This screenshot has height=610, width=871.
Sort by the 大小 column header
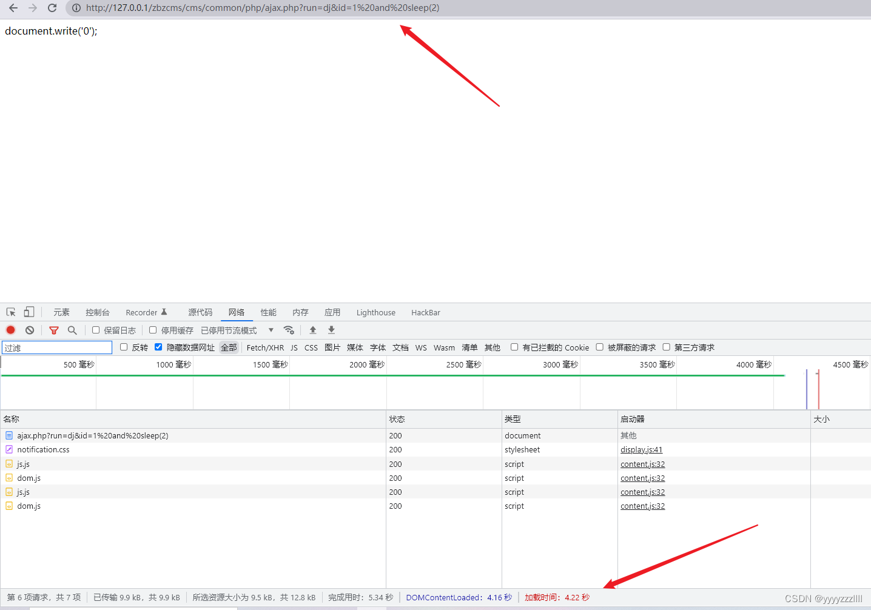pos(841,419)
